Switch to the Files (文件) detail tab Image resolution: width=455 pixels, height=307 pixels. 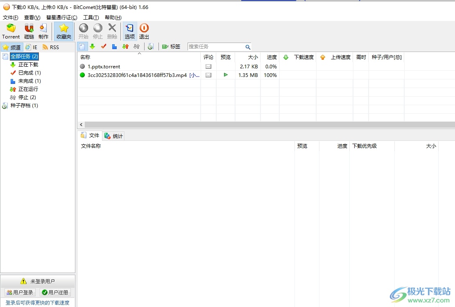point(90,135)
